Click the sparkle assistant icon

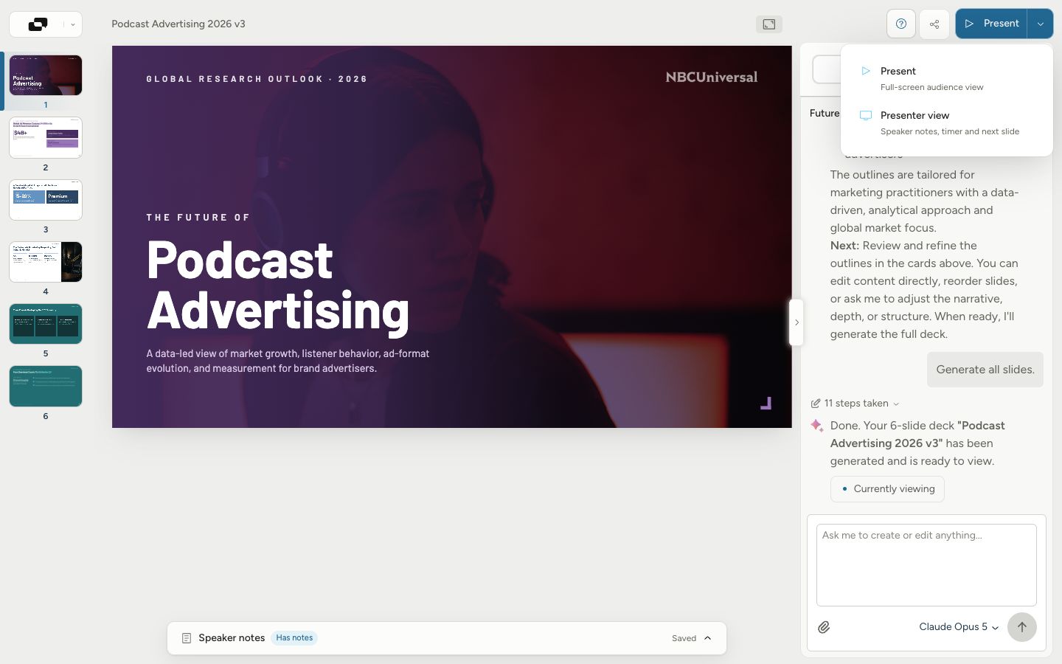[x=817, y=426]
